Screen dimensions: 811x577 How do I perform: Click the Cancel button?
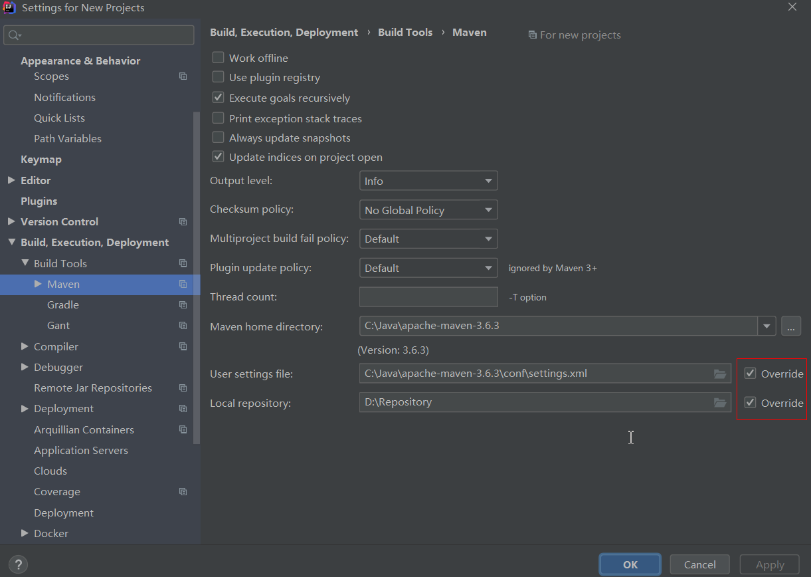699,564
